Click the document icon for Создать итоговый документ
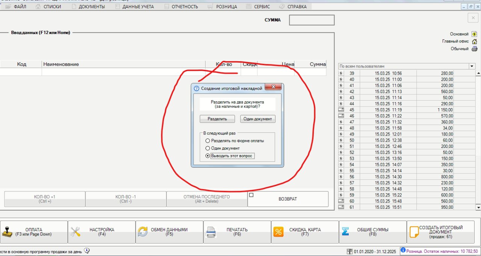 pyautogui.click(x=414, y=232)
